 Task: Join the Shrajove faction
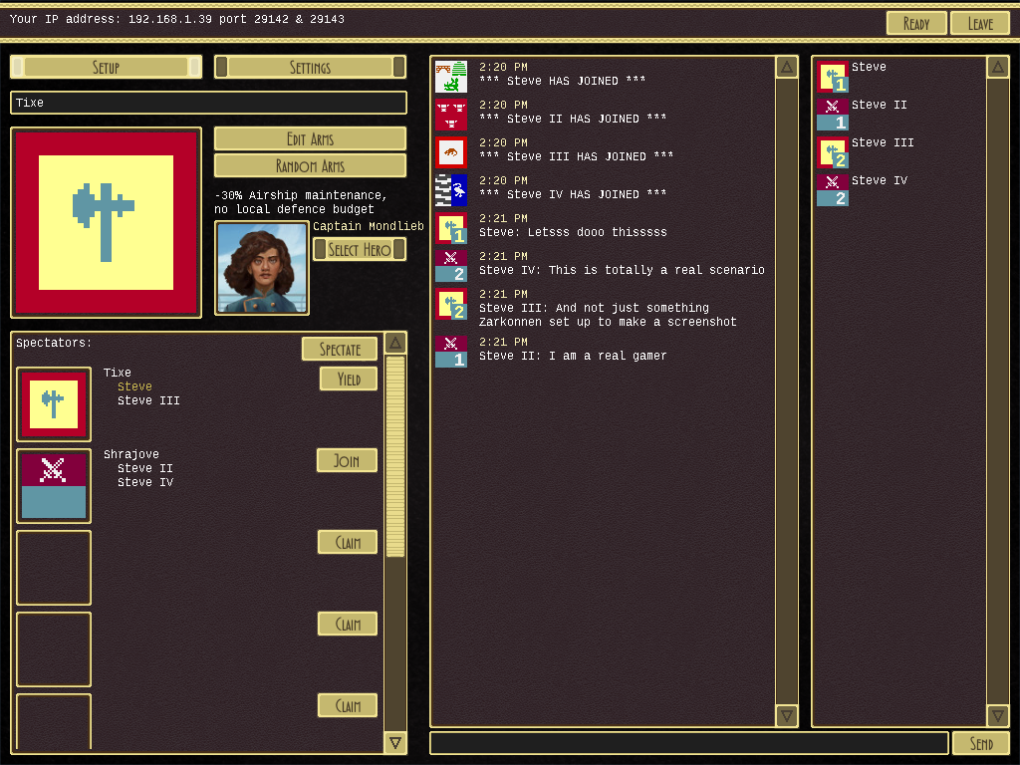click(x=347, y=460)
